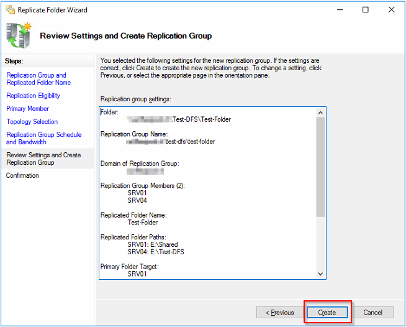Viewport: 406px width, 327px height.
Task: Minimize the Replicate Folder Wizard window
Action: (338, 10)
